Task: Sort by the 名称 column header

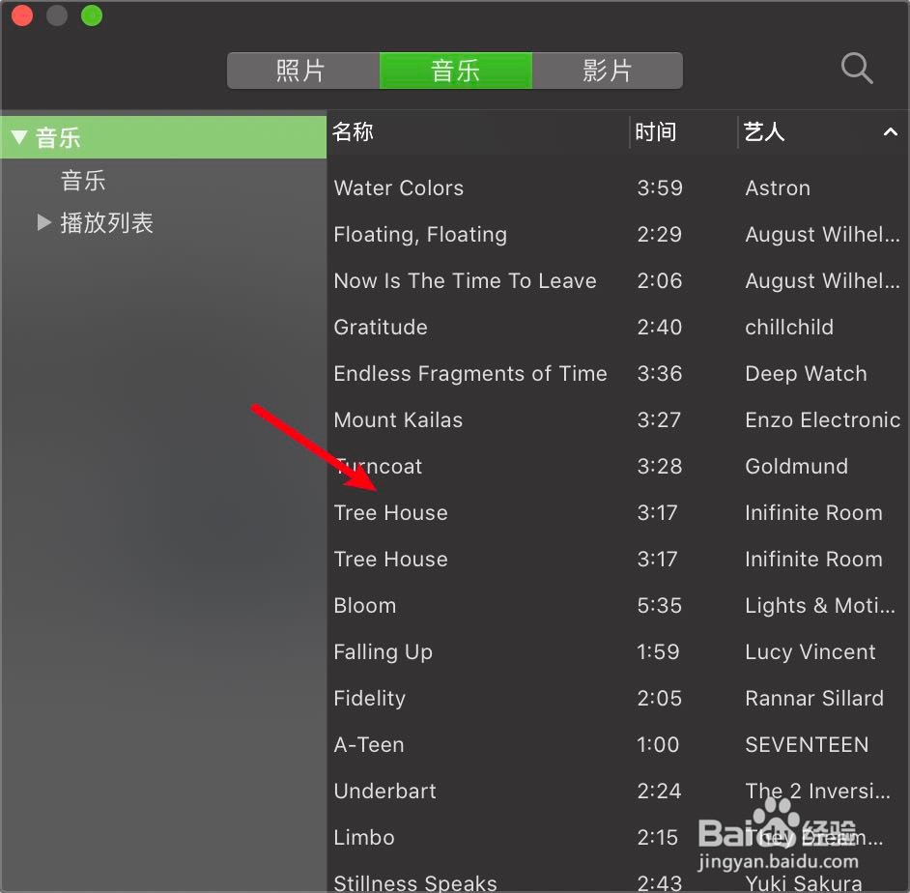Action: [353, 131]
